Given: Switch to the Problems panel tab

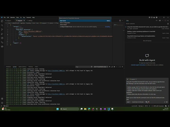Looking at the screenshot, I should (8, 67).
